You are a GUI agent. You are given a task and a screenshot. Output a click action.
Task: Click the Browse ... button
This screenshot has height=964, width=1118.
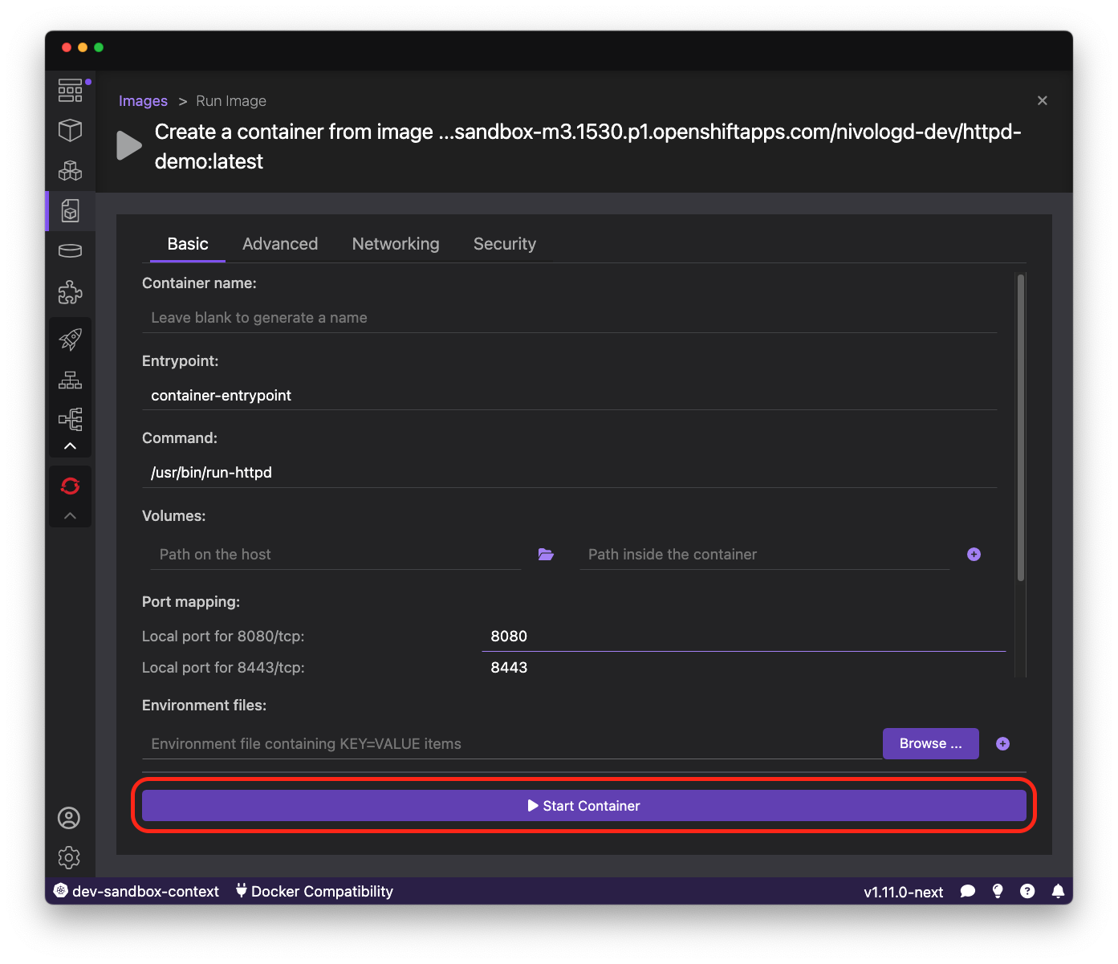pyautogui.click(x=931, y=743)
